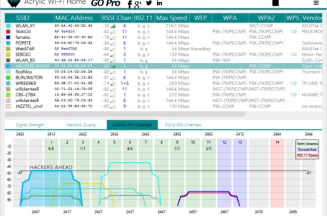Click the signal strength icon for SERGIO
Viewport: 327px width, 216px height.
point(113,55)
